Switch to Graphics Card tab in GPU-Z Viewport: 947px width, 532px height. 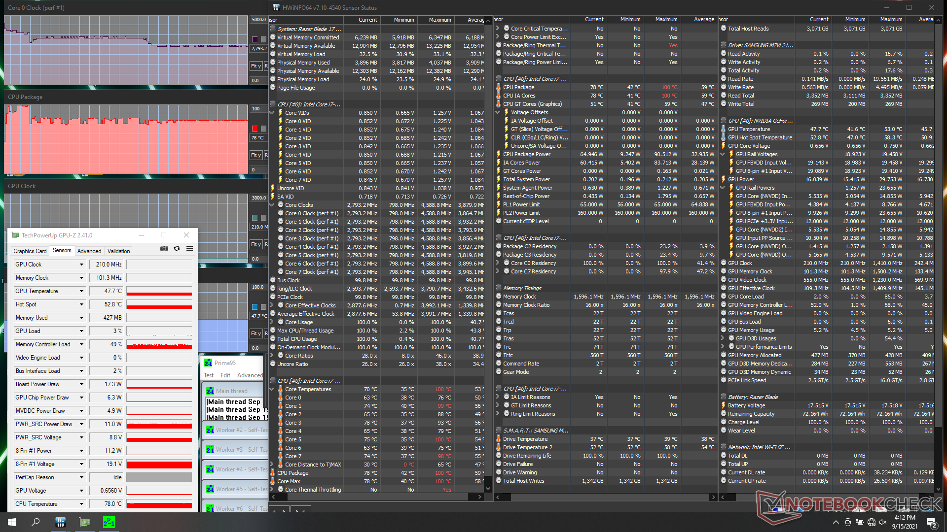pyautogui.click(x=30, y=251)
